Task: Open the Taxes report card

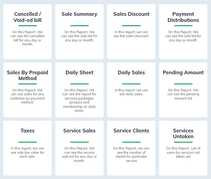Action: pyautogui.click(x=27, y=148)
